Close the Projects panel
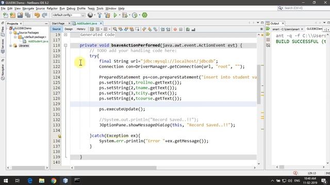This screenshot has height=185, width=330. [21, 24]
